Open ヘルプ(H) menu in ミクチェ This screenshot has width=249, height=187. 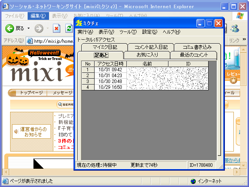tap(172, 32)
